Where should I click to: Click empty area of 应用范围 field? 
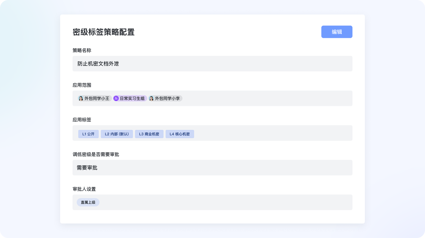(266, 98)
